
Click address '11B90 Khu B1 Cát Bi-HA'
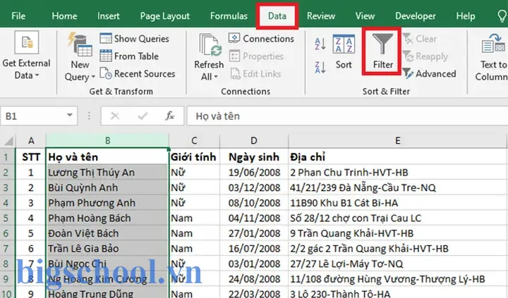pyautogui.click(x=397, y=203)
